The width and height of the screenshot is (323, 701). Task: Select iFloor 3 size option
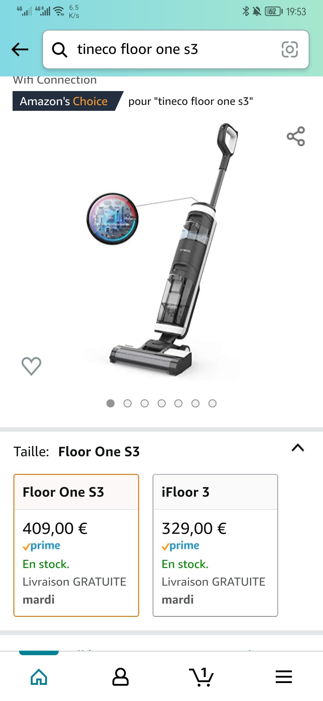coord(215,545)
